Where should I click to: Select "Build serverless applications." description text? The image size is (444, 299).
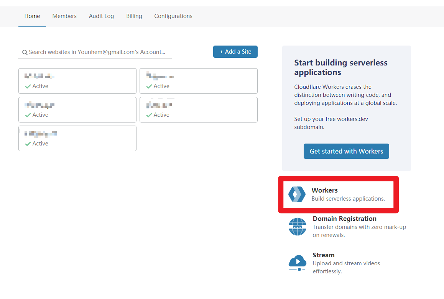[x=348, y=199]
